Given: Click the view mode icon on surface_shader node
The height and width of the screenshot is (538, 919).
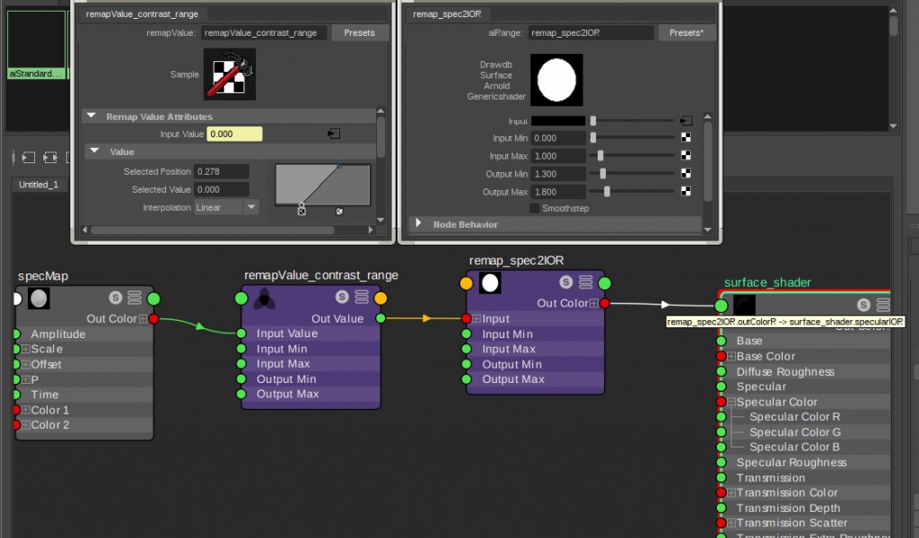Looking at the screenshot, I should click(x=883, y=305).
